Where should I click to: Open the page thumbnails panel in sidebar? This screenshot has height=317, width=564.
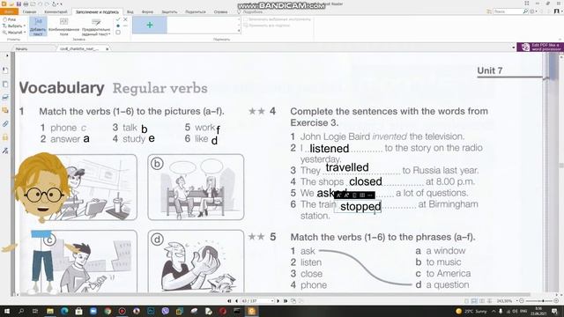5,85
